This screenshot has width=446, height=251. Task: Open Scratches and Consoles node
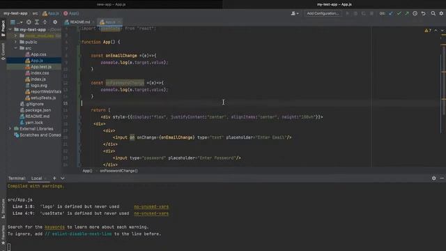38,135
